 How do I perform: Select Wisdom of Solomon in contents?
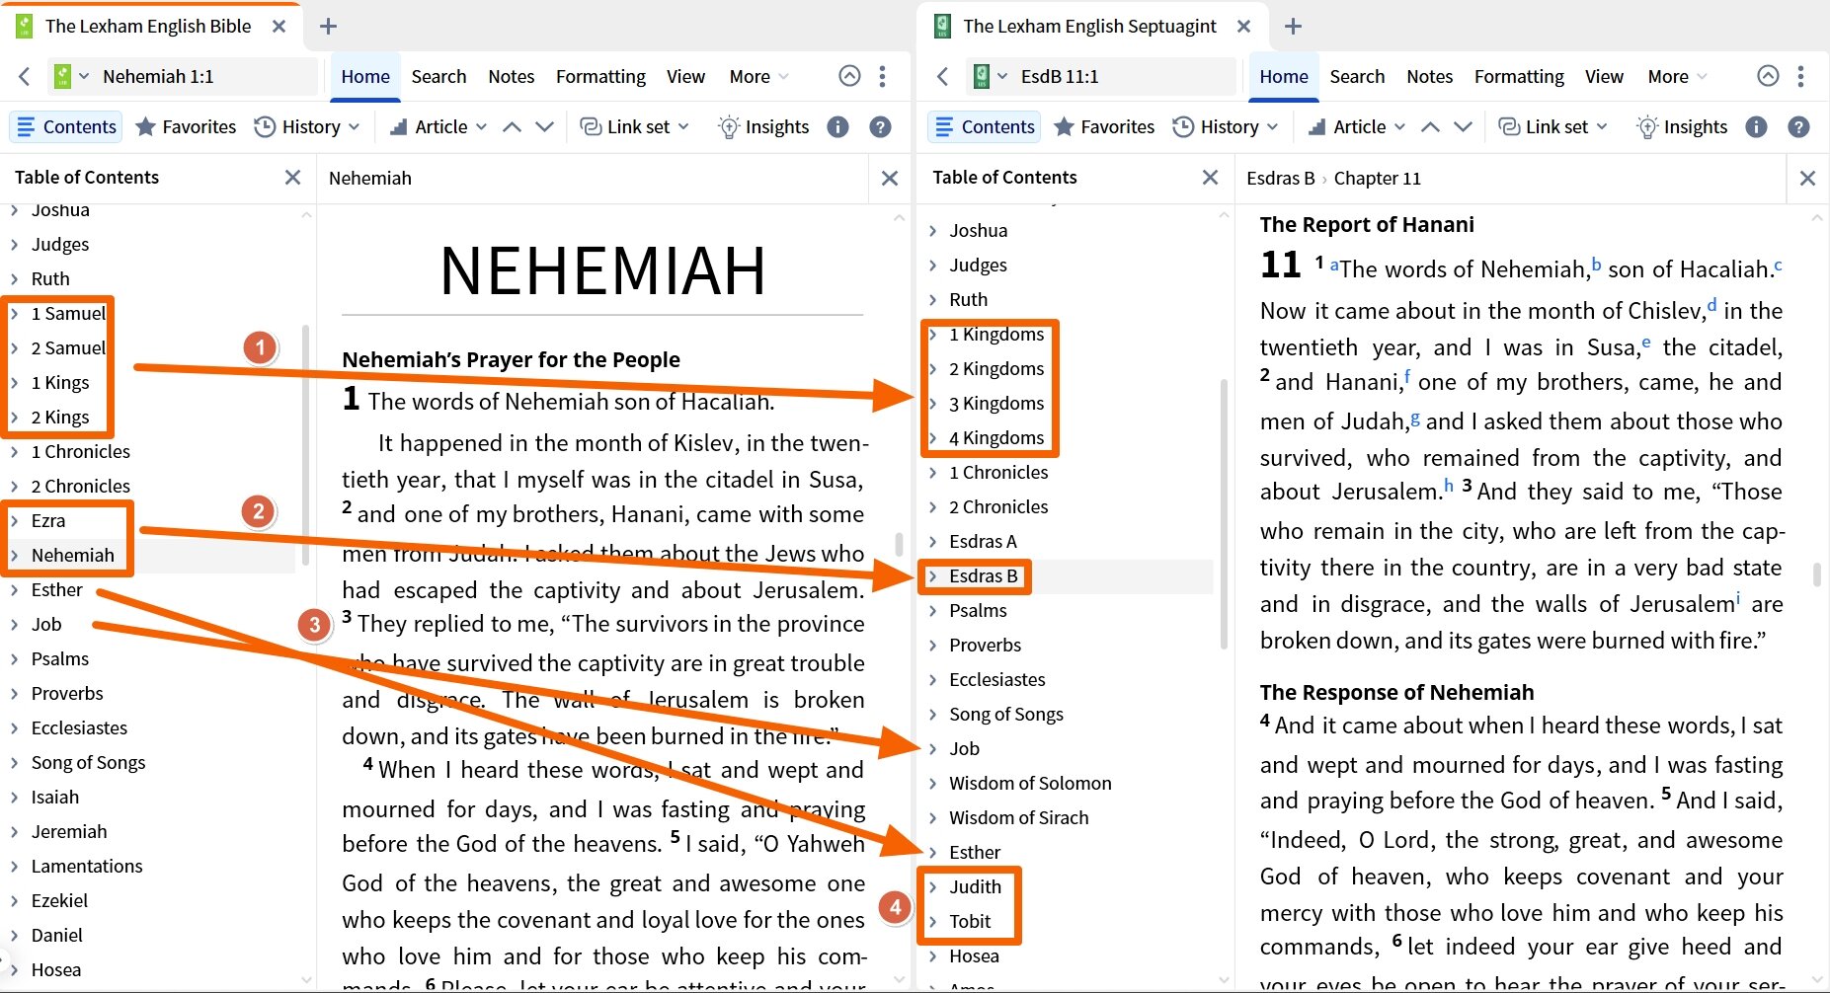click(1029, 783)
